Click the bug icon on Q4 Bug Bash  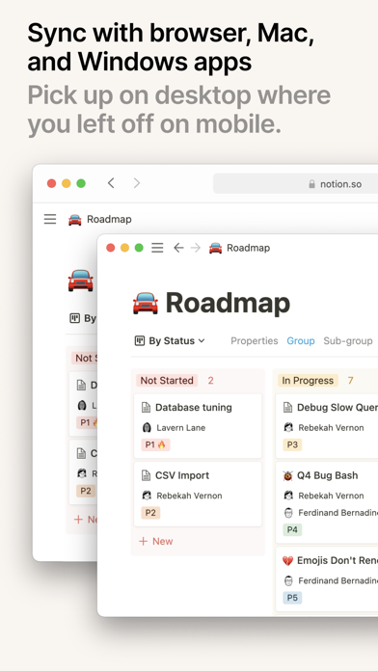(x=287, y=476)
